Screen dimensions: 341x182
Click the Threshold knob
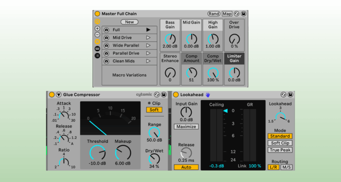pyautogui.click(x=98, y=153)
